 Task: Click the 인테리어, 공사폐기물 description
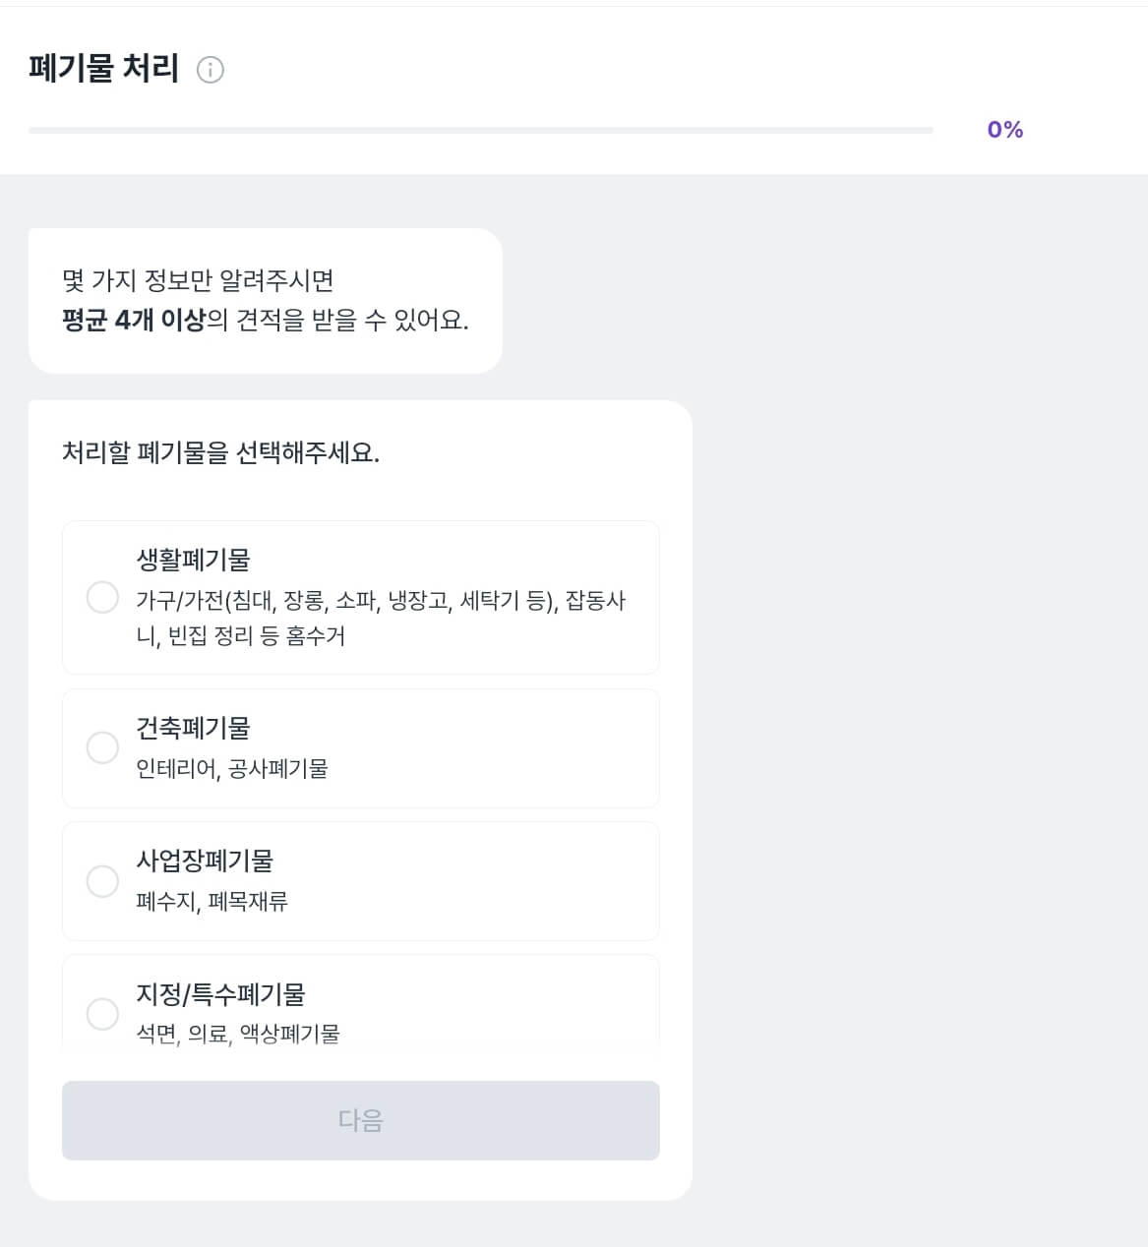tap(232, 768)
